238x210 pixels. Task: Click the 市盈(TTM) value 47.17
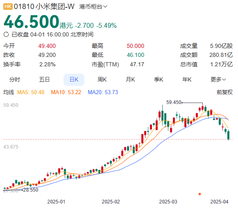137,64
